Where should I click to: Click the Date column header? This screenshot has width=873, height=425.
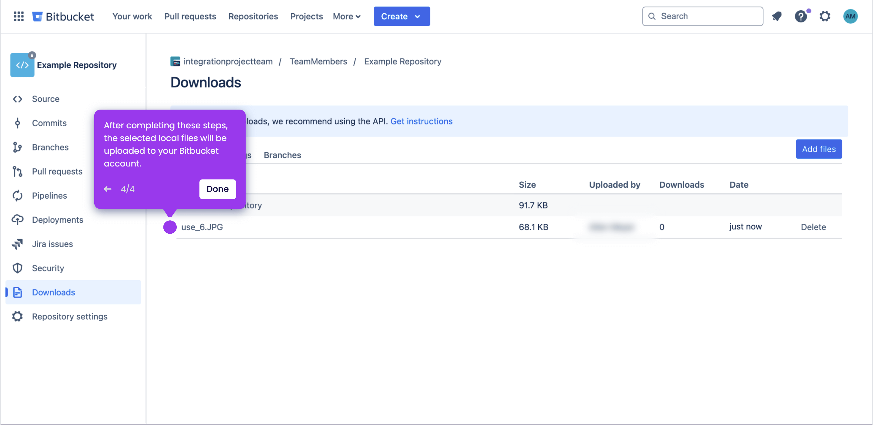(739, 184)
